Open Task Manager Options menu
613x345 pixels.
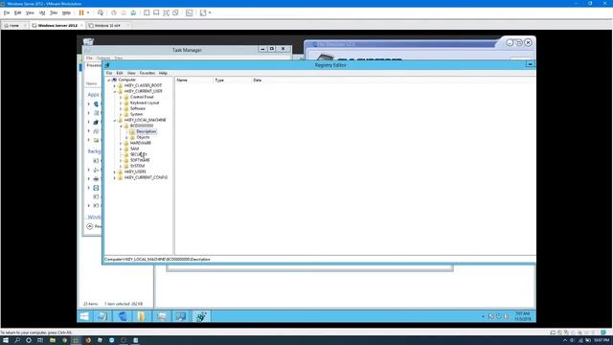click(103, 58)
